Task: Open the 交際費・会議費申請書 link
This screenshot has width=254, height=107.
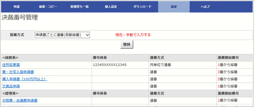Action: tap(20, 101)
